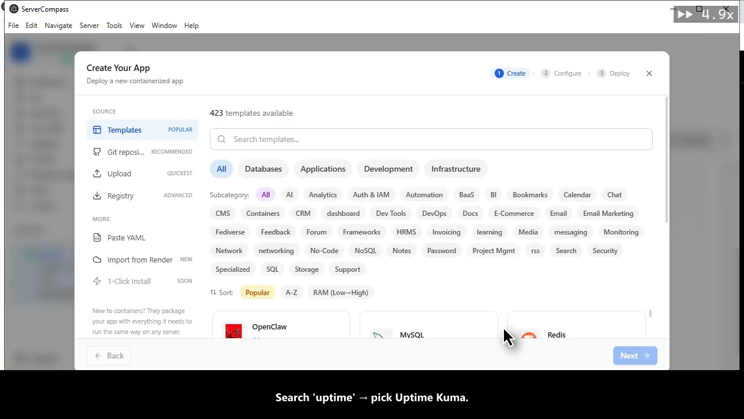Toggle the Security subcategory chip
This screenshot has width=744, height=419.
click(x=605, y=251)
